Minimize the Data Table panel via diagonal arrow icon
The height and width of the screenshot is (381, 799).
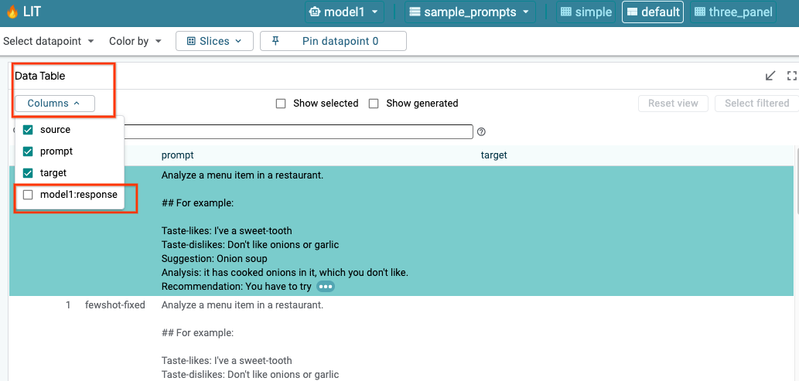coord(770,76)
